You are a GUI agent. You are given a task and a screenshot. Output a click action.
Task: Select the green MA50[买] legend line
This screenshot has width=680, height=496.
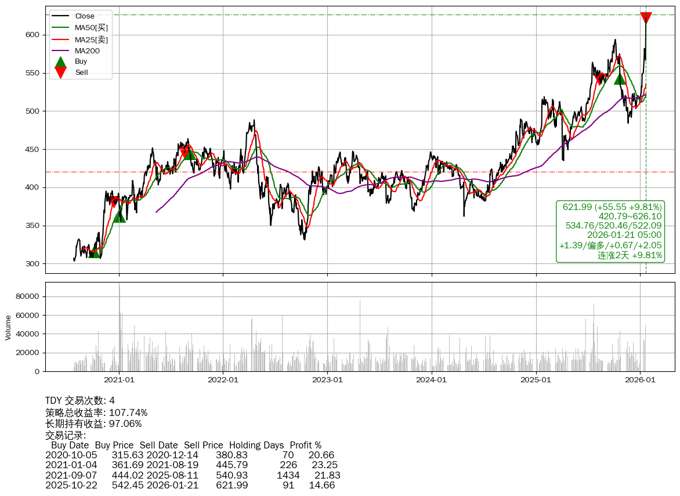click(x=60, y=28)
